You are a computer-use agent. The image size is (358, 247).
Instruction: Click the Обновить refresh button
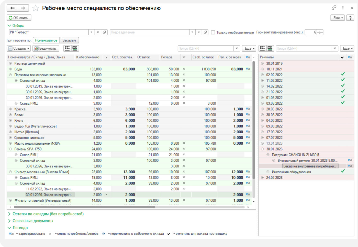click(x=19, y=18)
